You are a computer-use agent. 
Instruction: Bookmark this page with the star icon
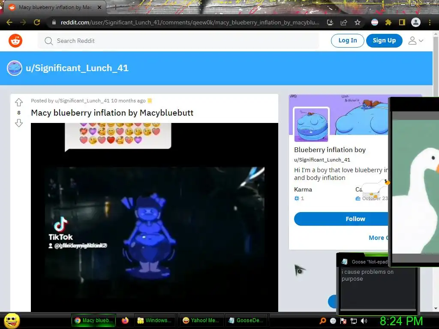tap(358, 22)
